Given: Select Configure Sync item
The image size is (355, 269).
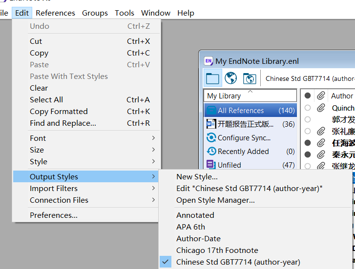Looking at the screenshot, I should pyautogui.click(x=251, y=137).
